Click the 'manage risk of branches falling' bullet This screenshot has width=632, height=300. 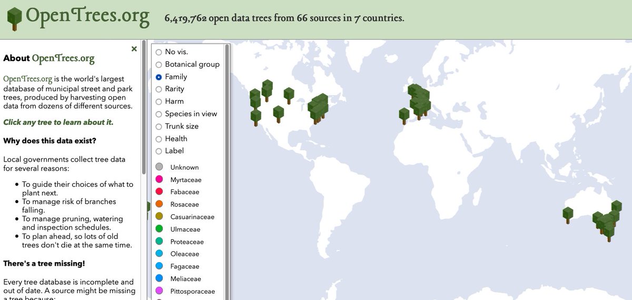pyautogui.click(x=69, y=205)
